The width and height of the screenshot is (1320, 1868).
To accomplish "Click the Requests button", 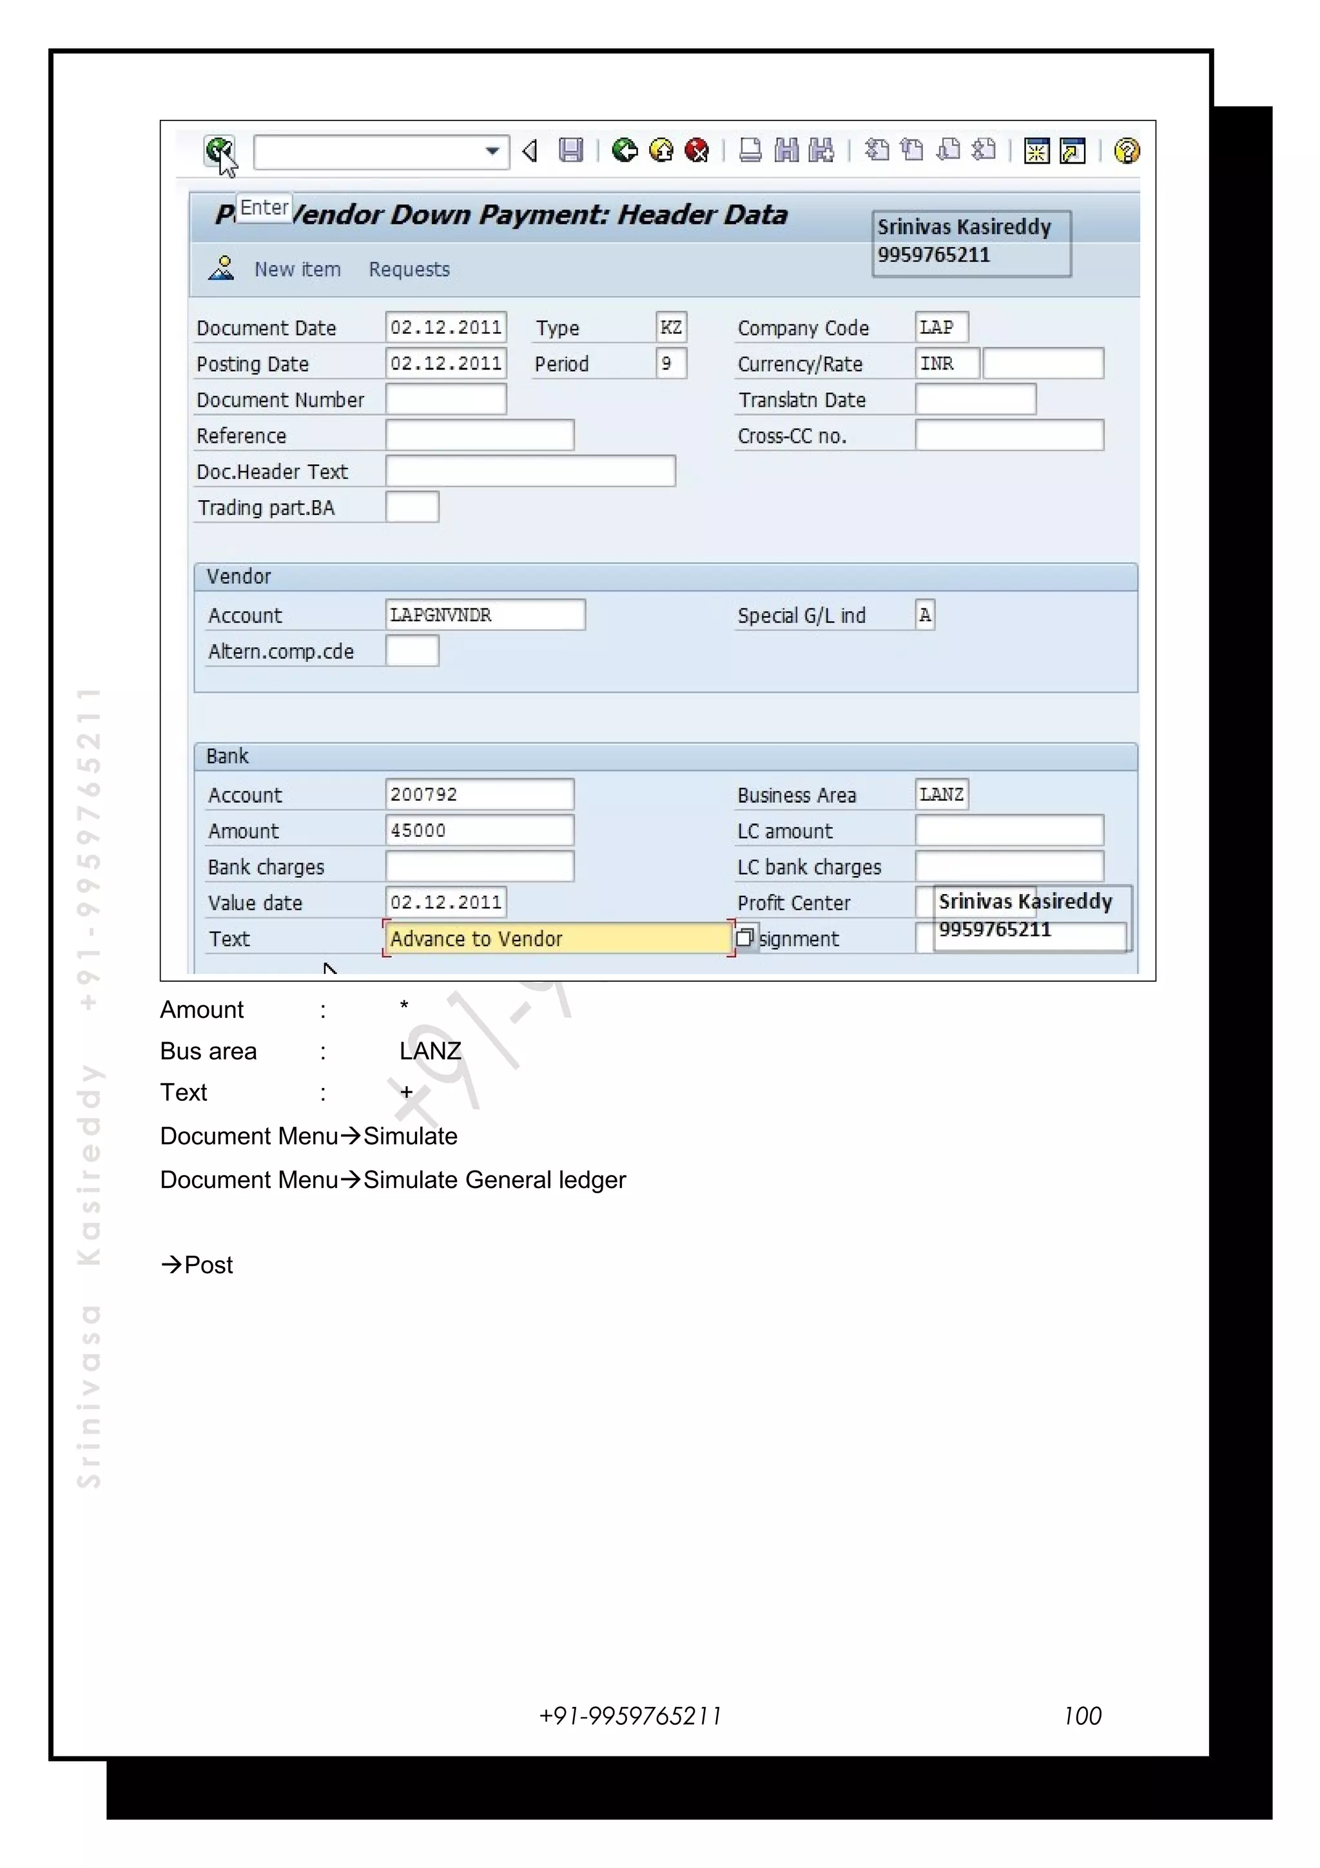I will click(x=409, y=269).
